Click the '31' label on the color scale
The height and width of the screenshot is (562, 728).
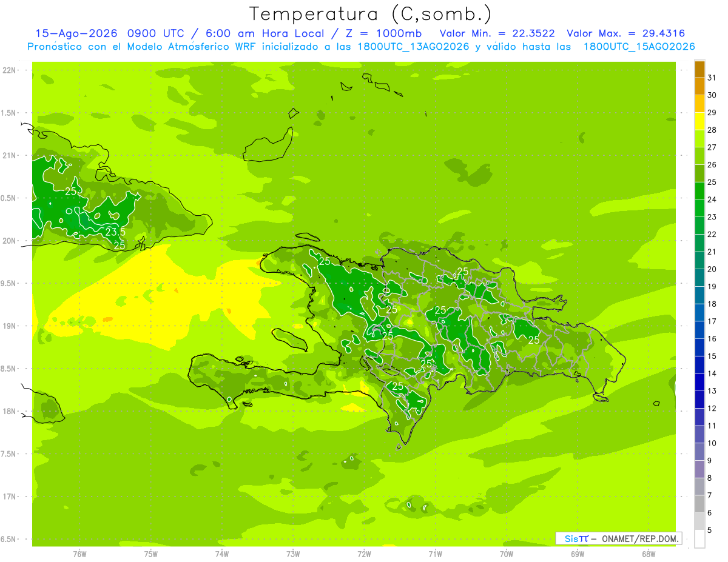[x=712, y=77]
